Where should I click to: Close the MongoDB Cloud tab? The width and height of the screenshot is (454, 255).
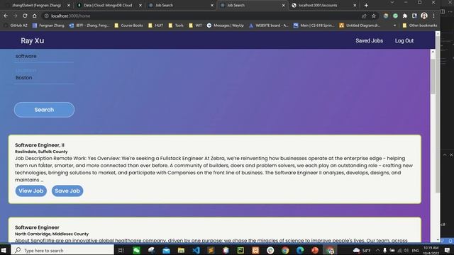click(140, 5)
